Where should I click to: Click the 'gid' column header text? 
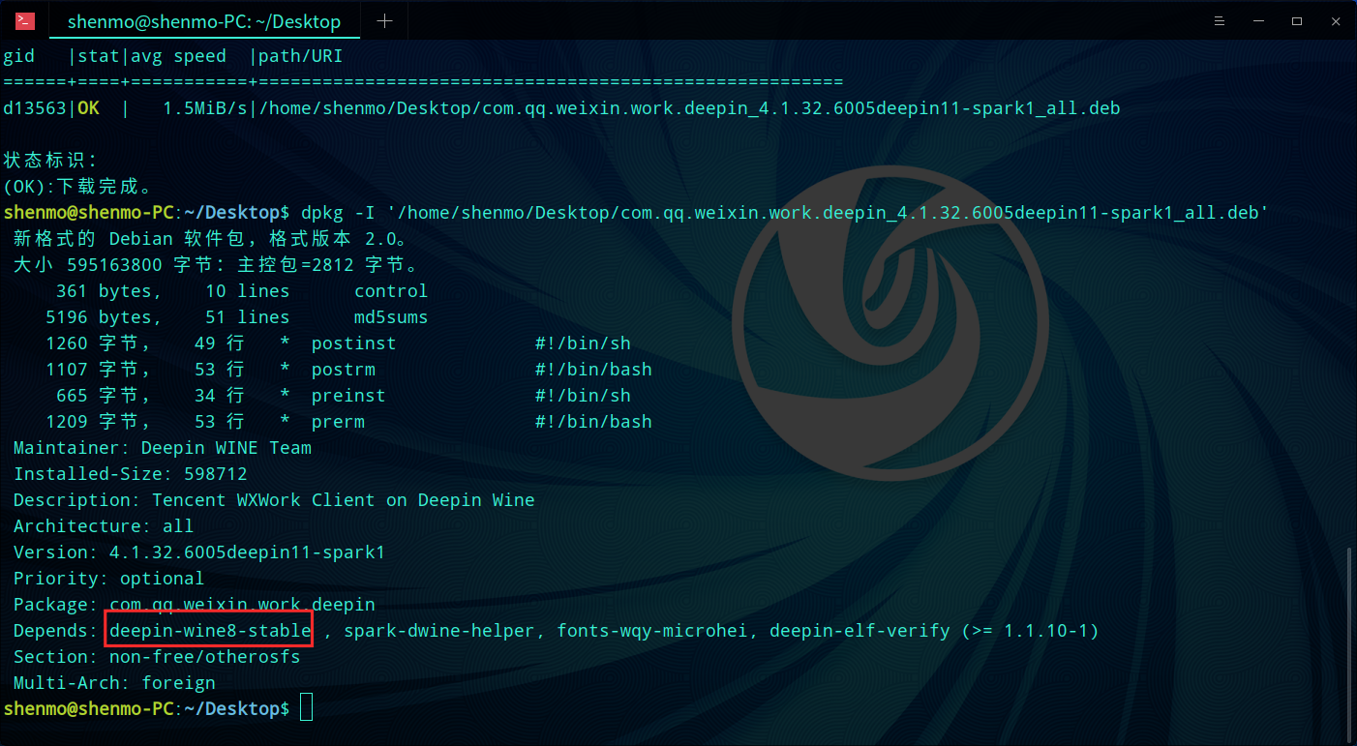19,56
